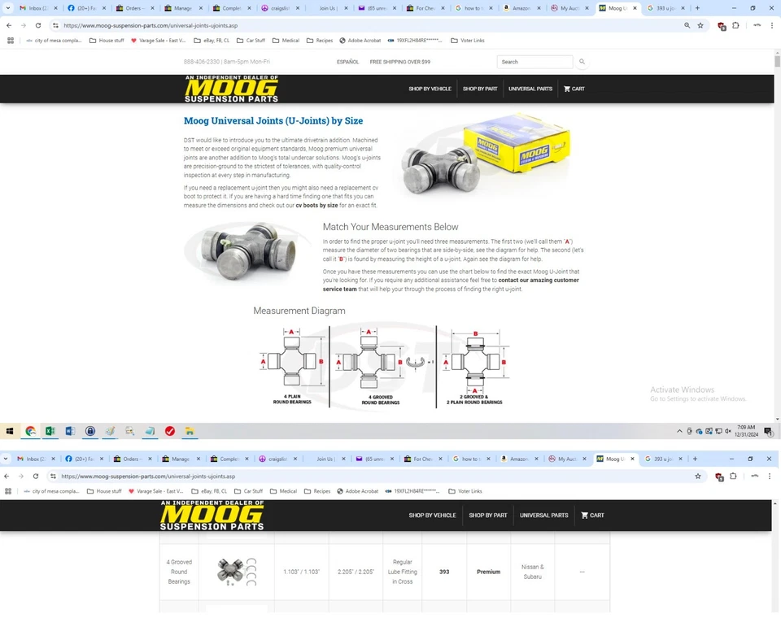Click the upper page vertical scrollbar thumb
The image size is (781, 618).
(777, 61)
